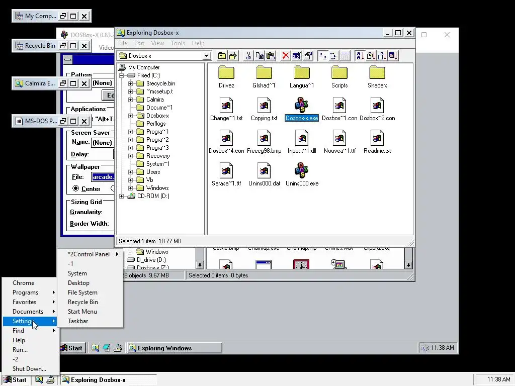
Task: Click scroll-down arrow of Exploring Windows file pane
Action: tap(408, 264)
